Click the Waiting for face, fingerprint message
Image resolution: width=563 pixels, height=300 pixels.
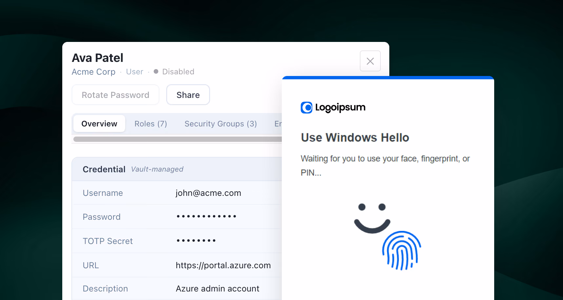click(x=385, y=166)
